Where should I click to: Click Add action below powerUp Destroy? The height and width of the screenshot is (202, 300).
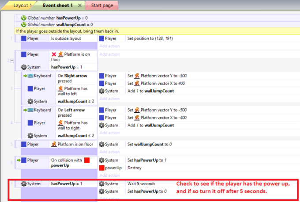coord(109,175)
